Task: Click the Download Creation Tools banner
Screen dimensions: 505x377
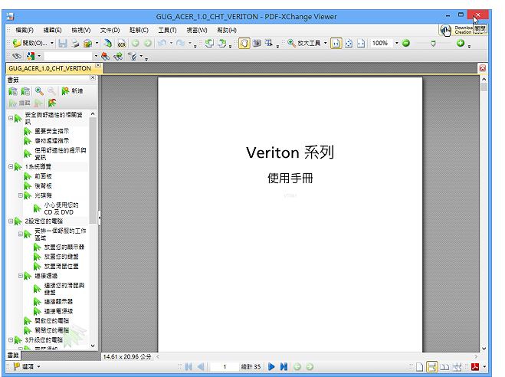Action: 464,30
